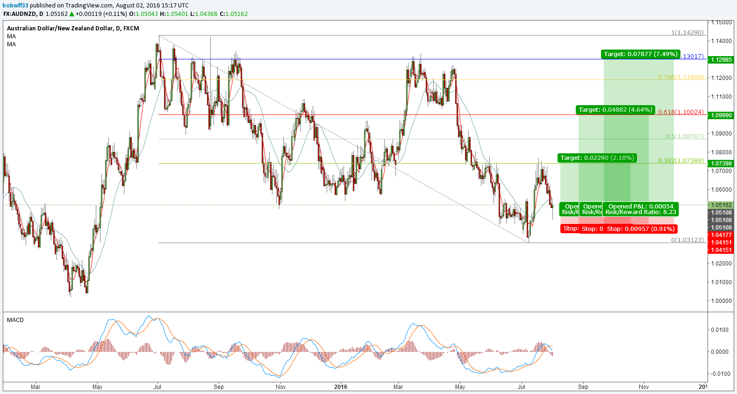737x394 pixels.
Task: Select the 0.786(1.11900) Fibonacci label
Action: point(681,77)
